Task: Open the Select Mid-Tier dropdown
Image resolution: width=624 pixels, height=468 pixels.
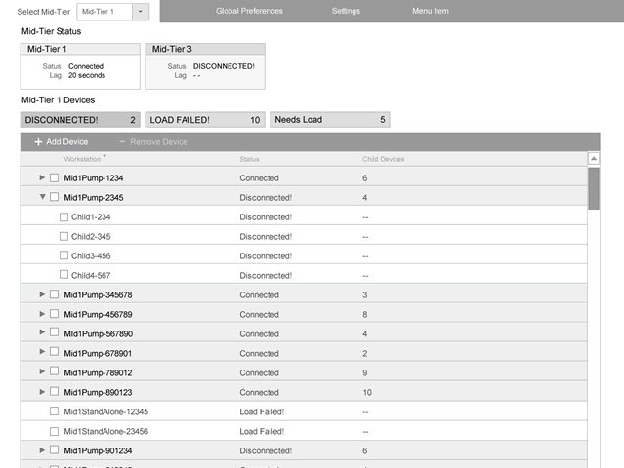Action: 140,11
